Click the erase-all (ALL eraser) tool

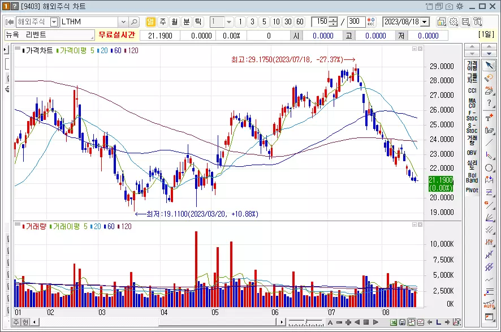[489, 90]
